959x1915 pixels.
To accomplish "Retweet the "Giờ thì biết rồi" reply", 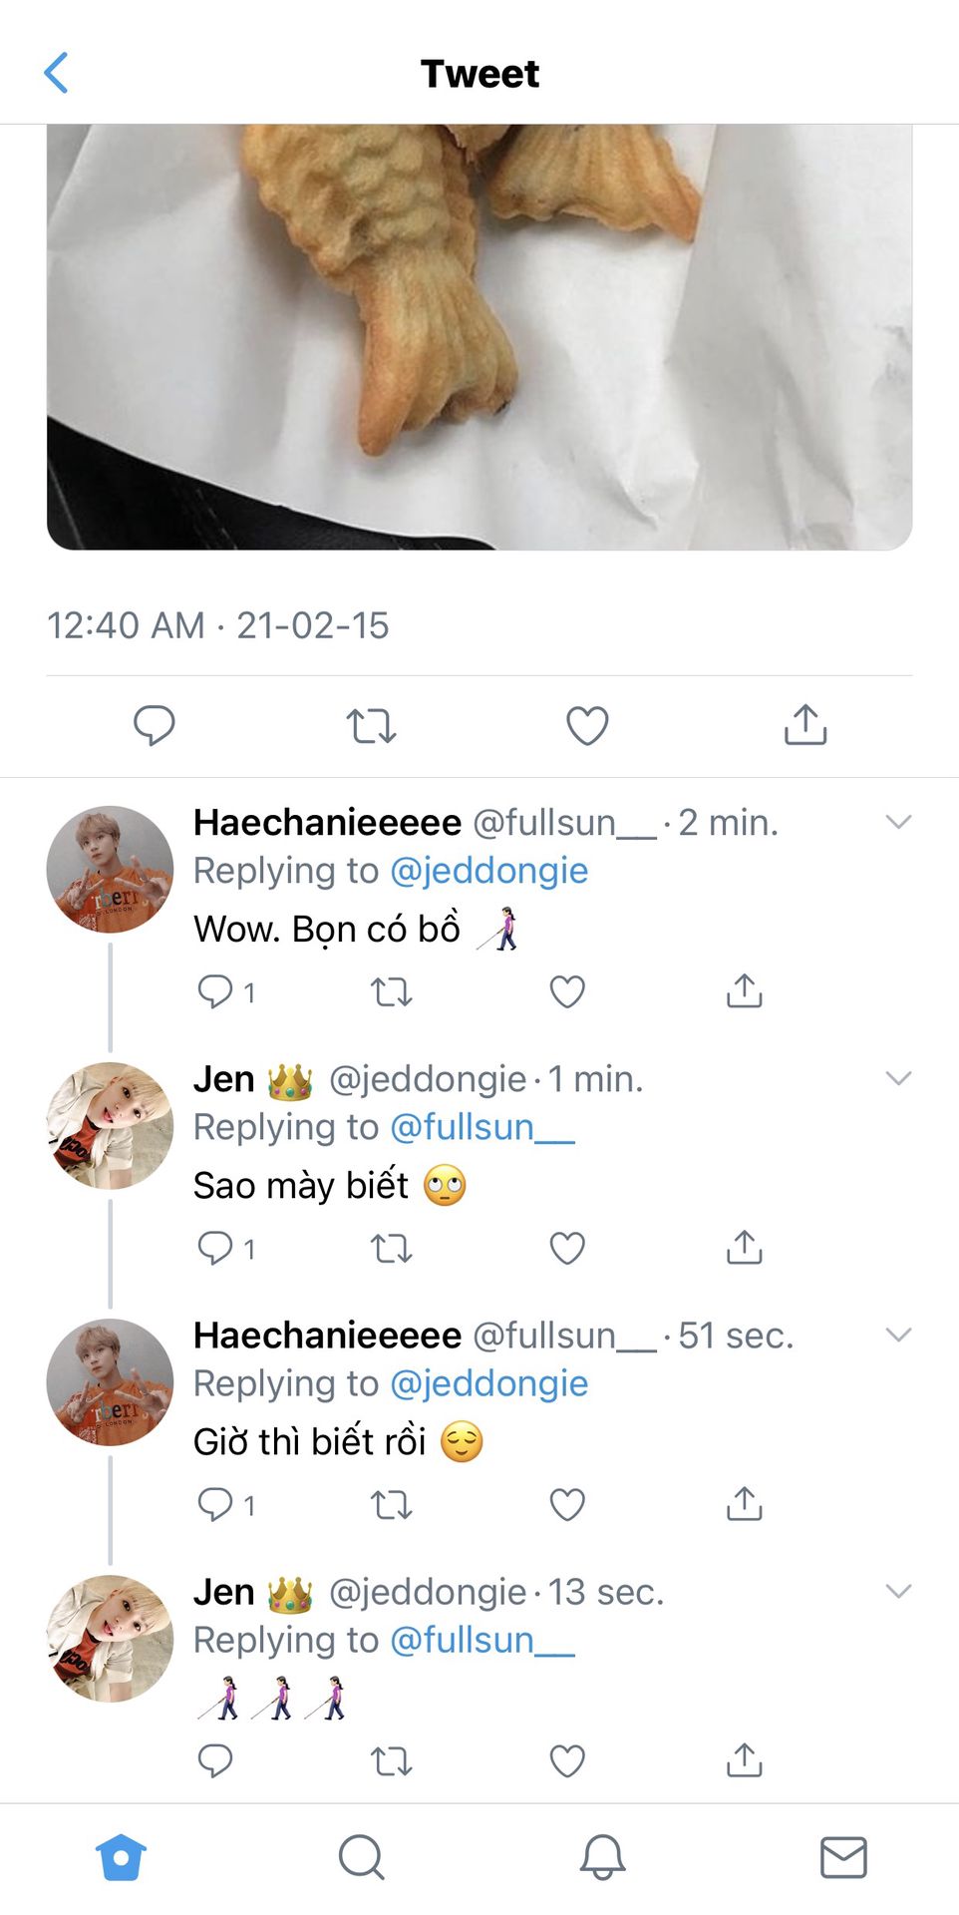I will [x=391, y=1504].
